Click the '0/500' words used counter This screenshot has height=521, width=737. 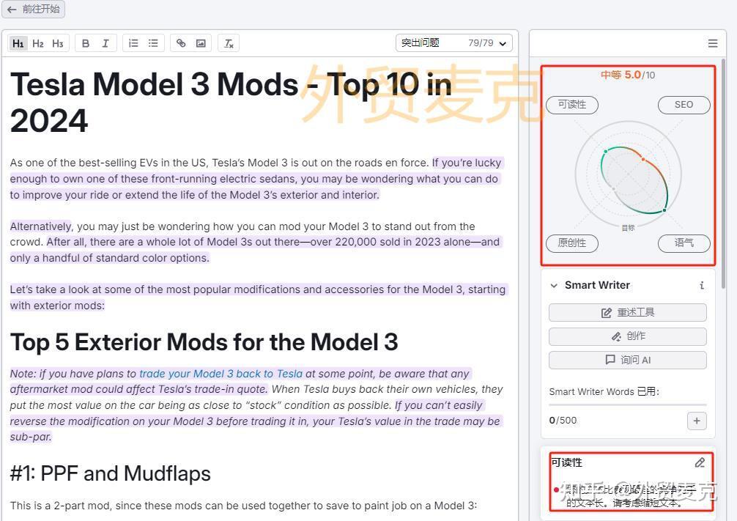pos(563,421)
